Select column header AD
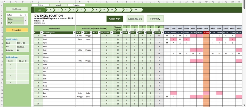246x107 pixels. click(206, 2)
